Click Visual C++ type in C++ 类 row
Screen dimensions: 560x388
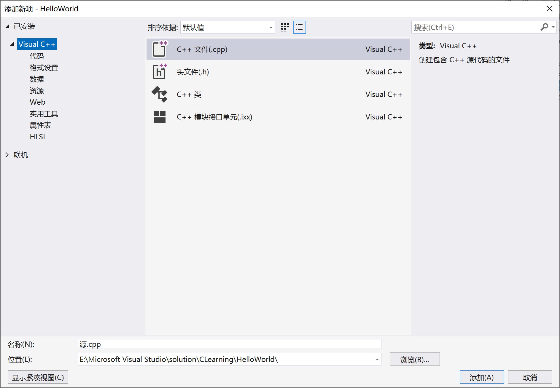[384, 94]
